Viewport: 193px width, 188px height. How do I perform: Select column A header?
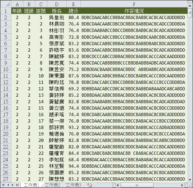tap(17, 4)
